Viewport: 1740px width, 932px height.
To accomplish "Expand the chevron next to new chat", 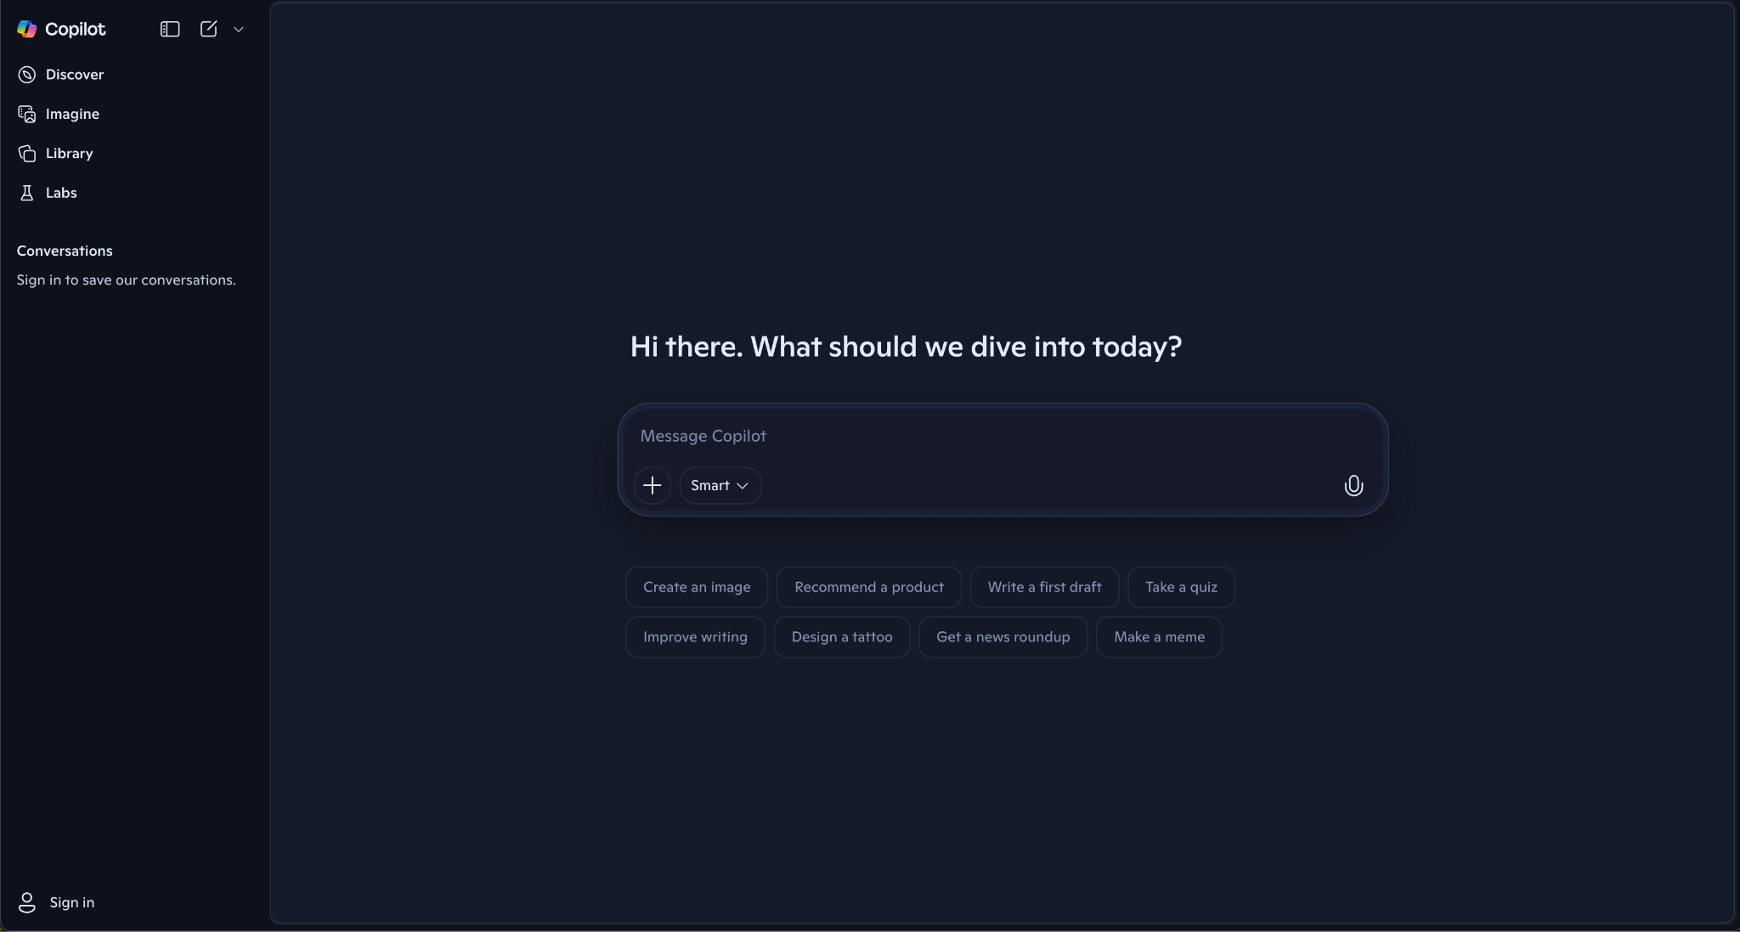I will coord(239,28).
